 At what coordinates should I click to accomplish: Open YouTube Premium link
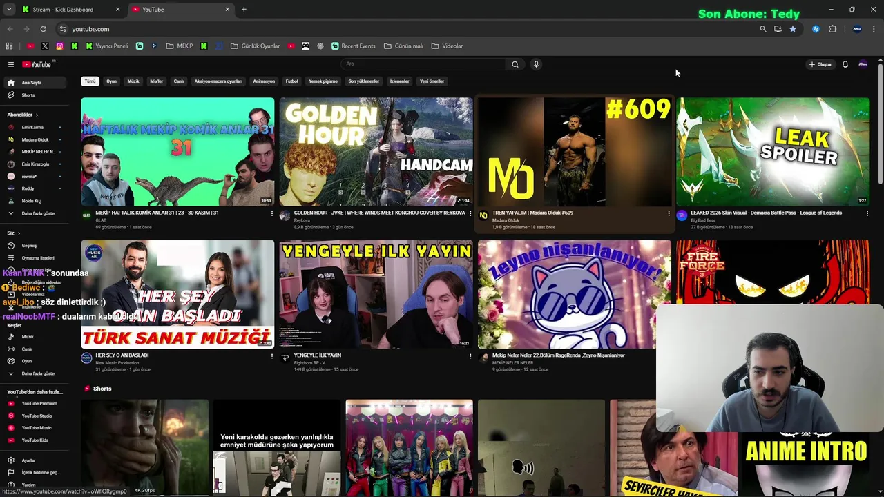point(35,404)
